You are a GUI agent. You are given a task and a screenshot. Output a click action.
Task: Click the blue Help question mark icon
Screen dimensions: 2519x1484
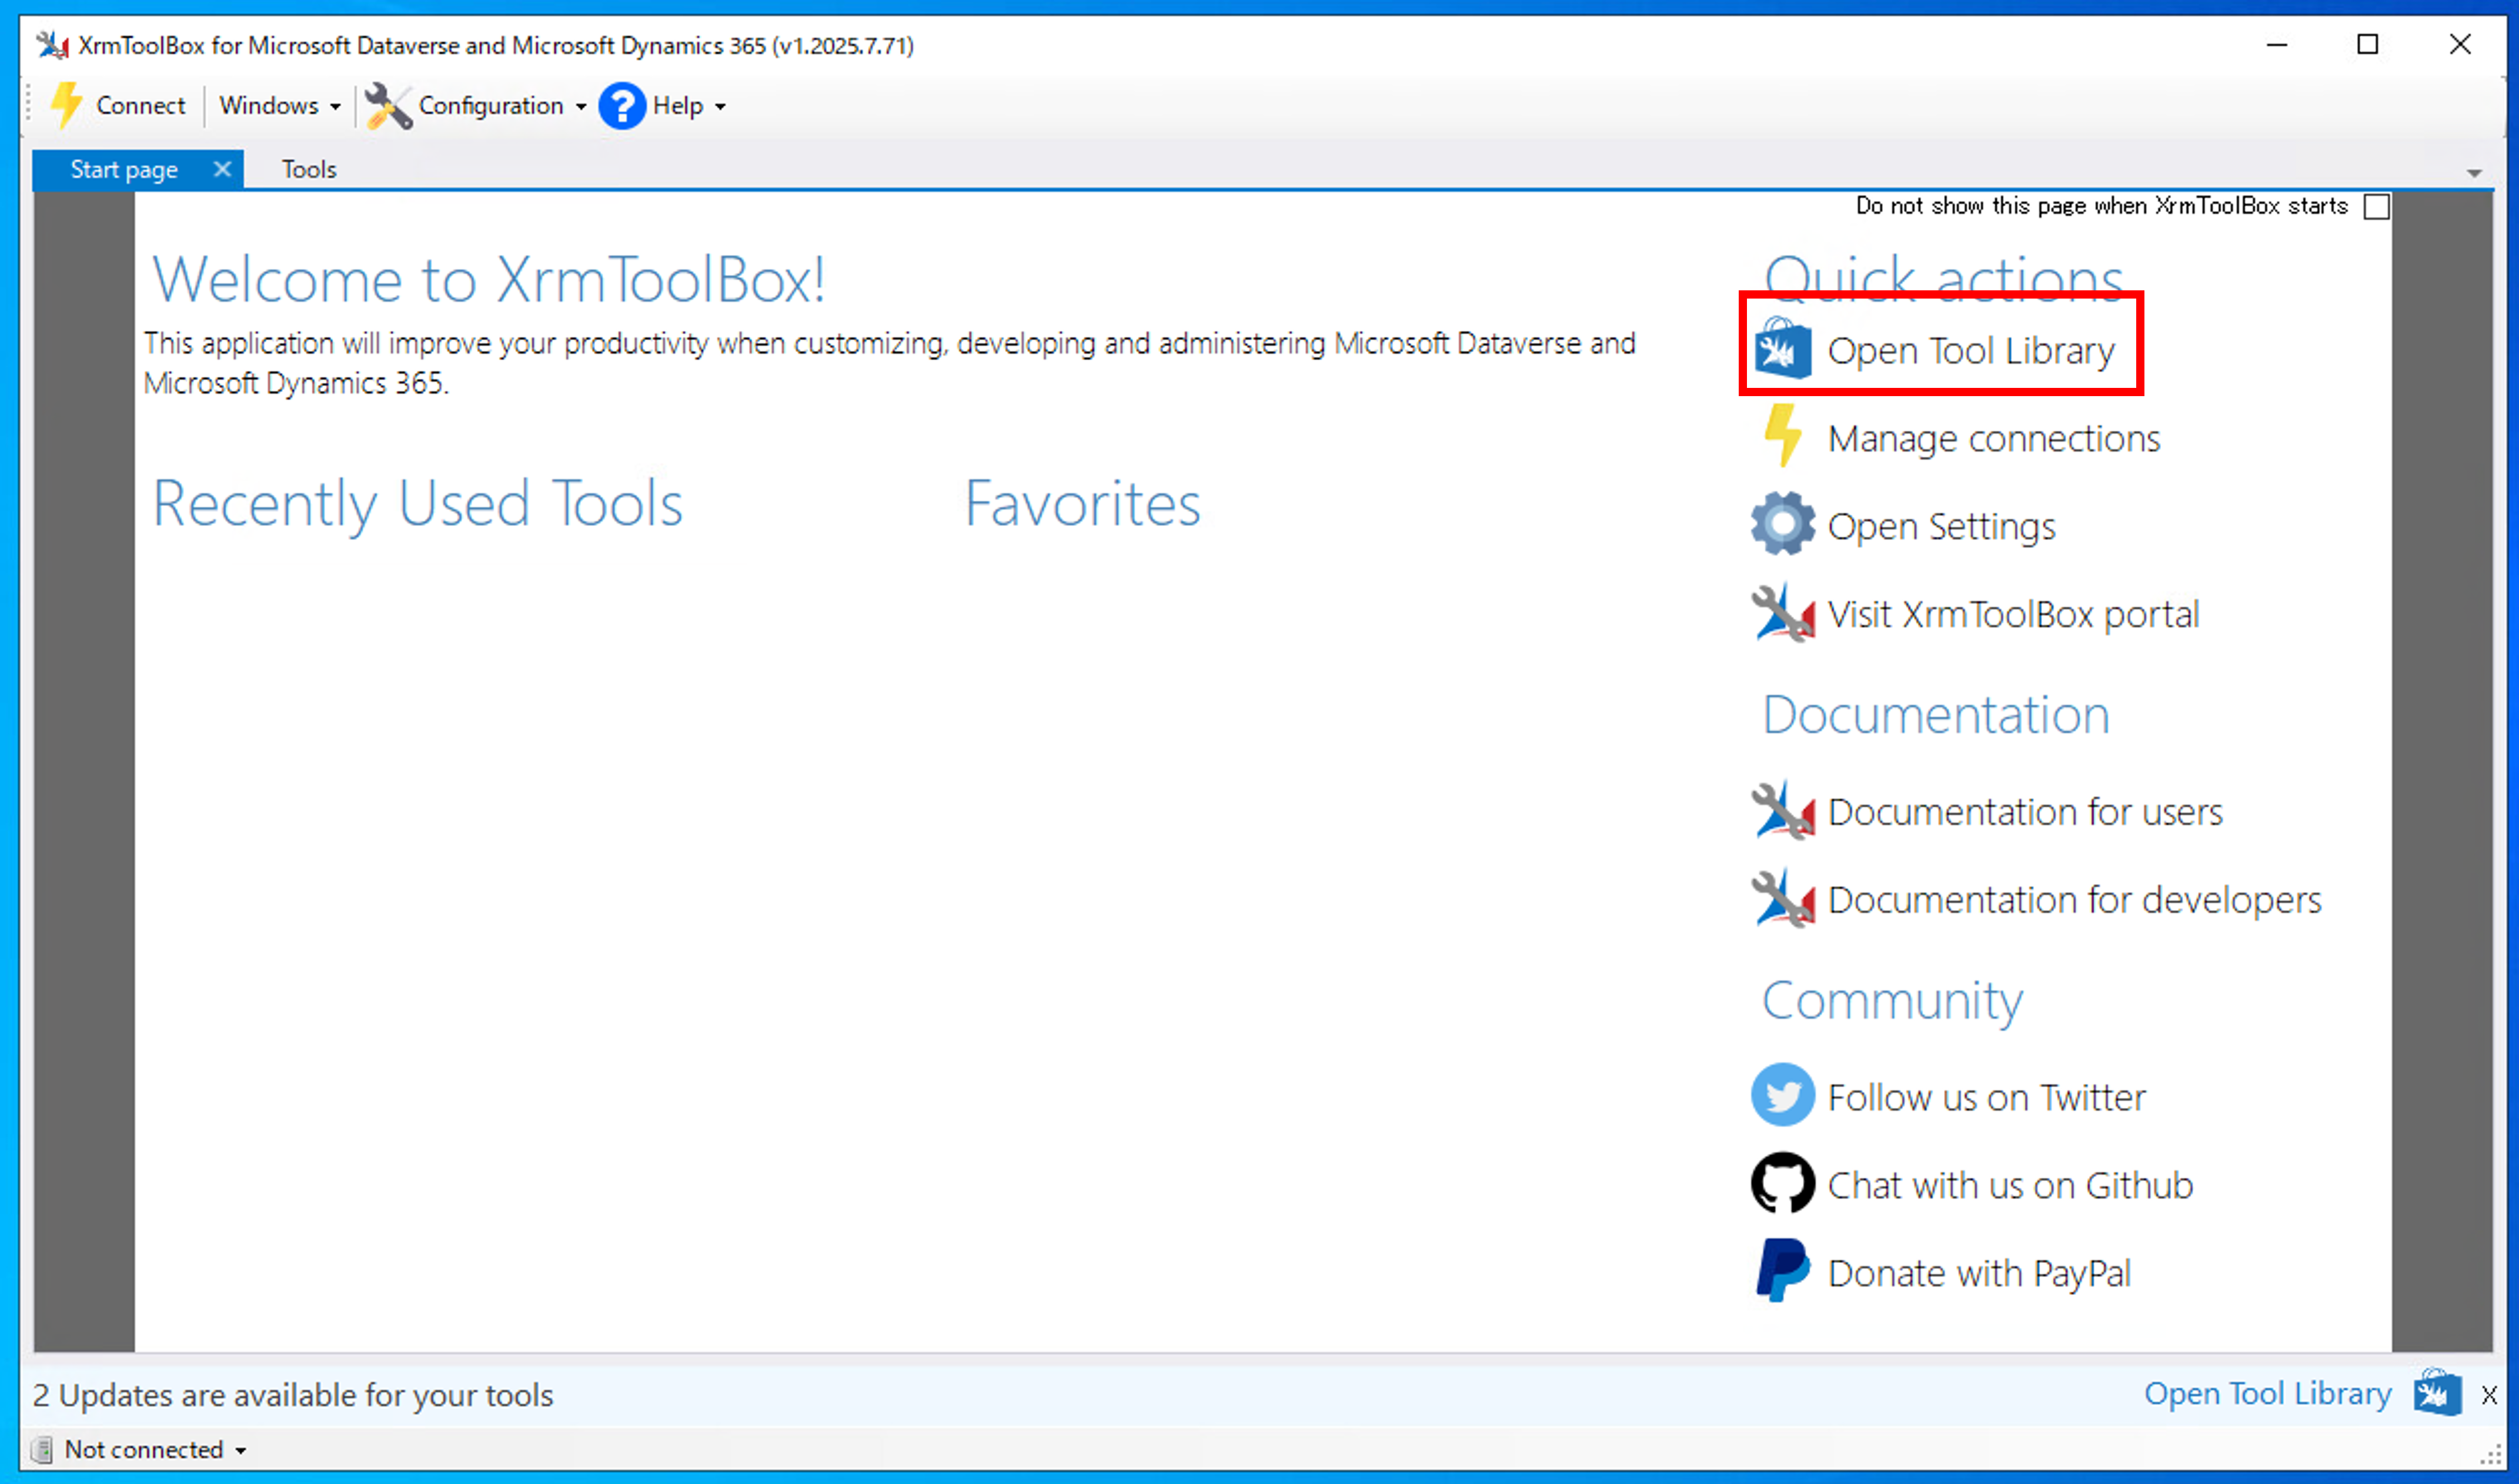(x=622, y=106)
